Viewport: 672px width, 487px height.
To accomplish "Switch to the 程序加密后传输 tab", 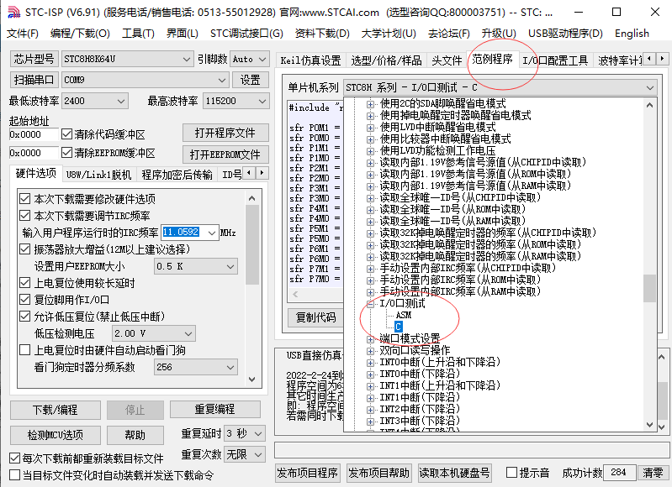I will click(x=177, y=175).
